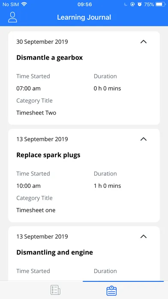The image size is (168, 299).
Task: Tap the Do Not Disturb moon icon
Action: [x=126, y=4]
